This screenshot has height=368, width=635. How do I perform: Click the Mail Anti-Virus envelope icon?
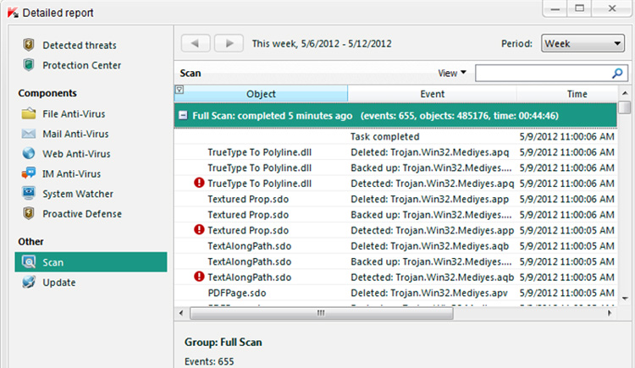pos(29,134)
